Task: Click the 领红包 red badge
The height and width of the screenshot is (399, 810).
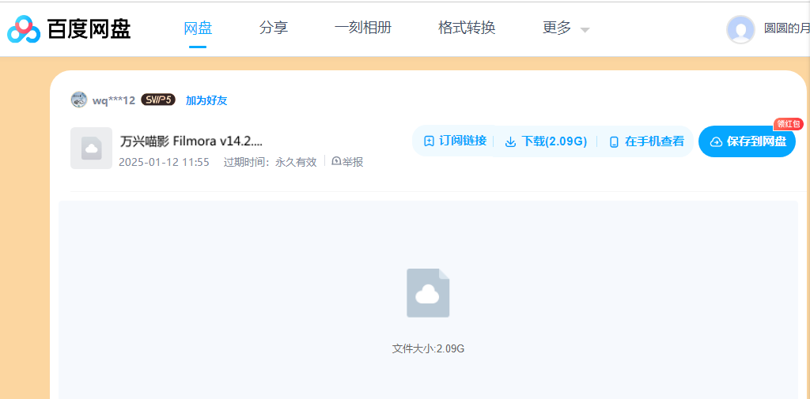Action: tap(789, 124)
